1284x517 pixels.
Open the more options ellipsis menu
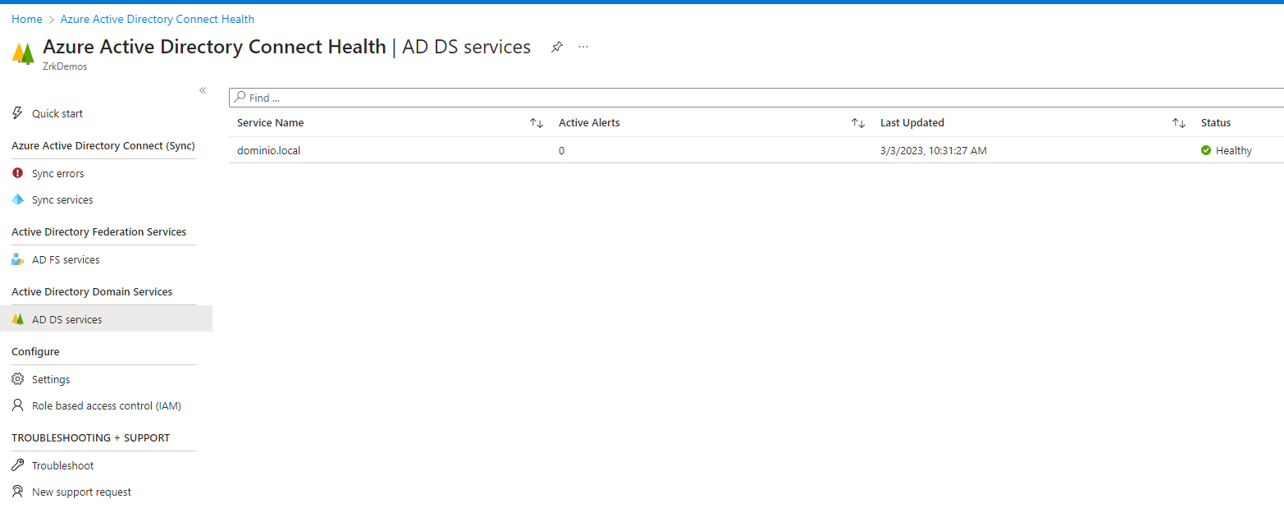point(583,47)
